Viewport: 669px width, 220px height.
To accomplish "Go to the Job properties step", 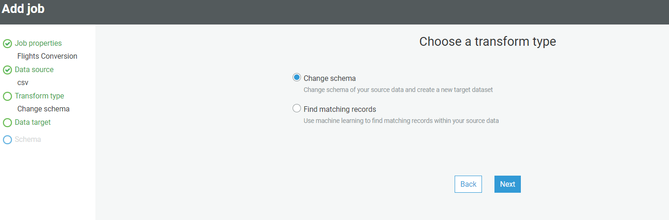I will pyautogui.click(x=38, y=43).
